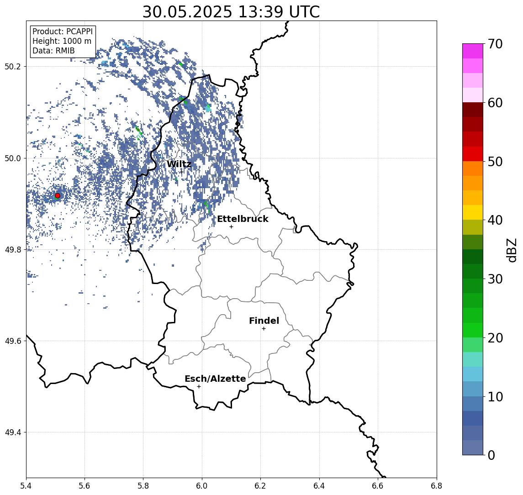Viewport: 523px width, 495px height.
Task: Click the Ettelbruck city label
Action: 243,219
